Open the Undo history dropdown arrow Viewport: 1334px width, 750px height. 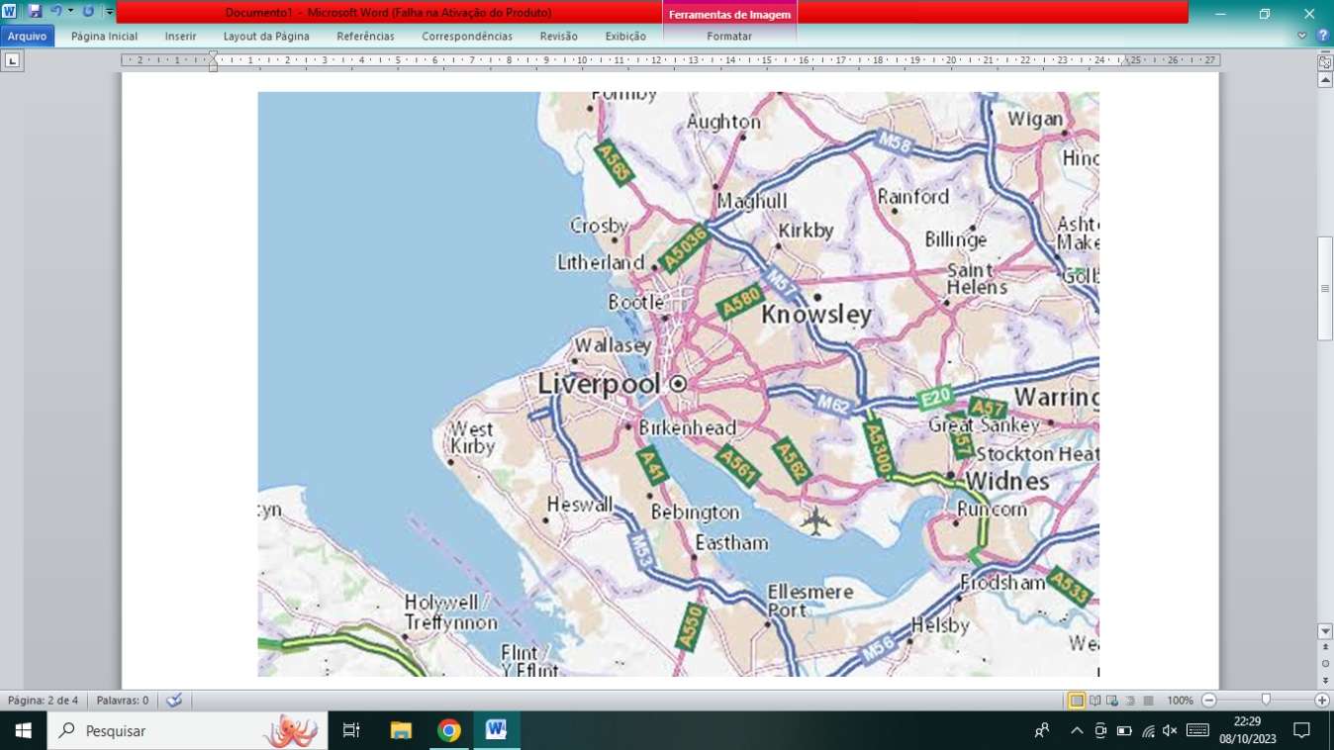[x=70, y=12]
